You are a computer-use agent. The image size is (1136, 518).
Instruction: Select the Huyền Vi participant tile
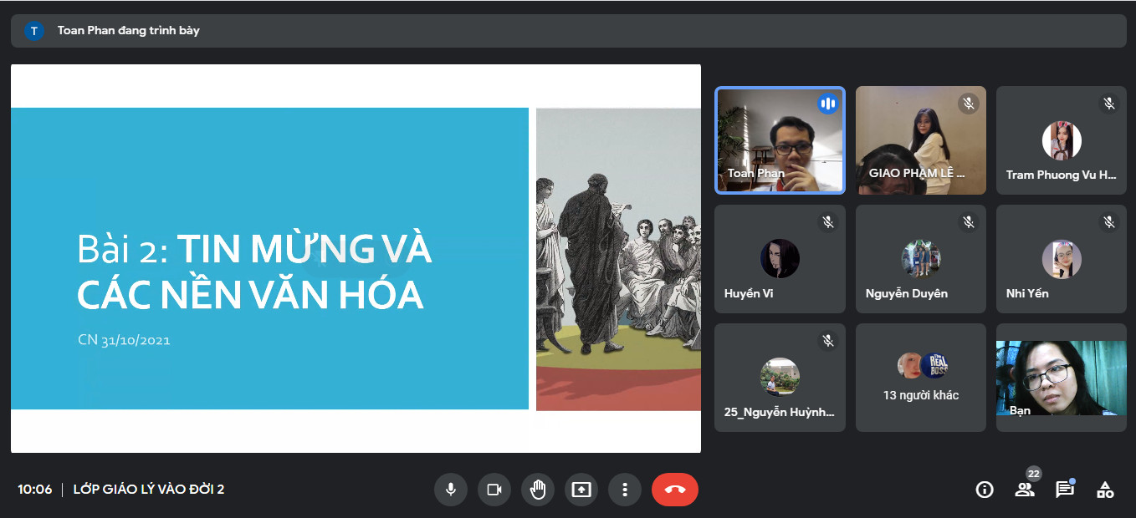pyautogui.click(x=779, y=259)
